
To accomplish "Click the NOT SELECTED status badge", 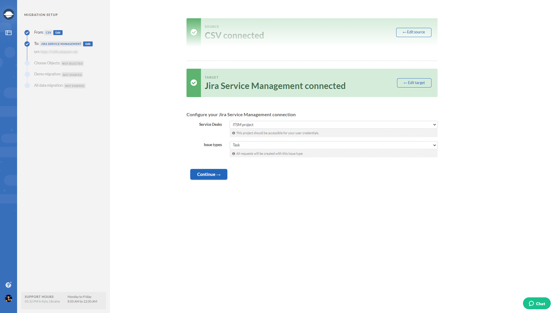I will coord(72,63).
